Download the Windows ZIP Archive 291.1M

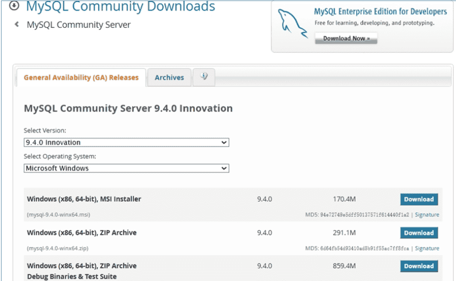coord(419,233)
